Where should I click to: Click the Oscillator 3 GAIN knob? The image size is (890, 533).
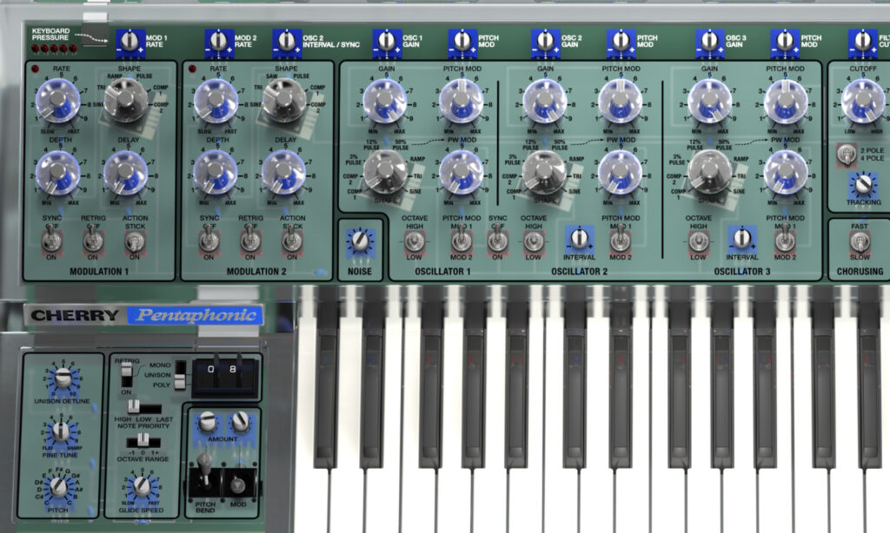(x=709, y=101)
